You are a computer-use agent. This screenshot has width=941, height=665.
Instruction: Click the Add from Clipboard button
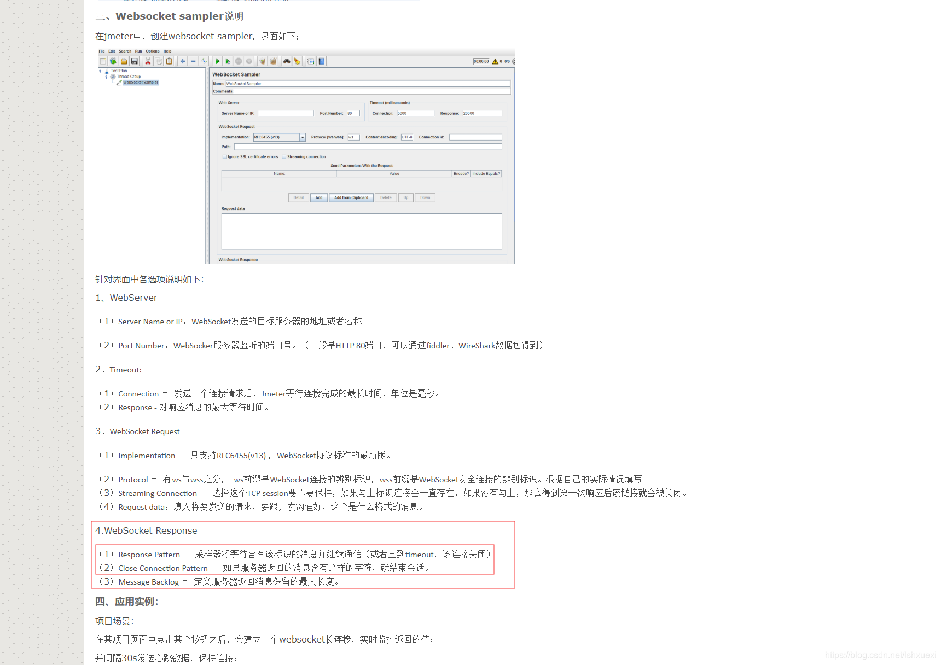pos(351,197)
